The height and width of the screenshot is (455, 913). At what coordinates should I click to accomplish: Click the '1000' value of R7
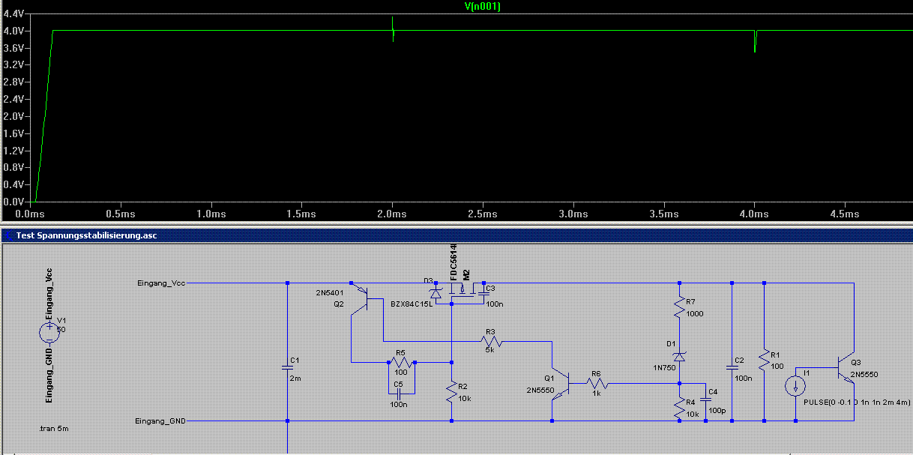(x=695, y=313)
